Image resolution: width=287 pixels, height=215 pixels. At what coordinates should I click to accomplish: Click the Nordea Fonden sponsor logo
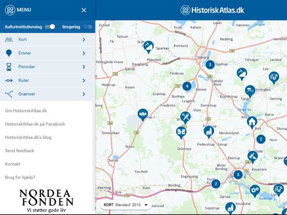(46, 201)
